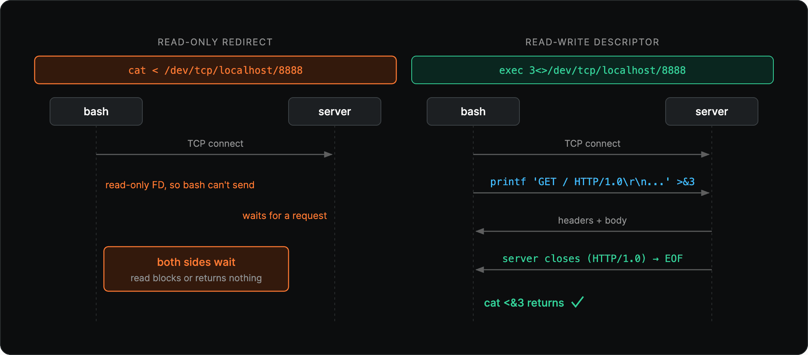808x355 pixels.
Task: Click the blue printf 'GET / HTTP/1.0\r\n...' >&3 line
Action: point(593,182)
